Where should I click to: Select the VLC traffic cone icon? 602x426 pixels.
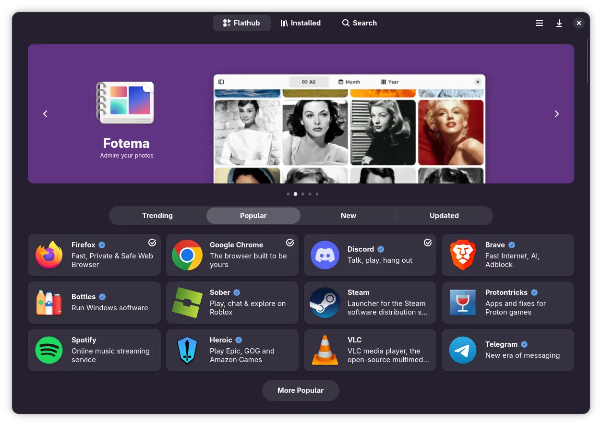pyautogui.click(x=325, y=350)
